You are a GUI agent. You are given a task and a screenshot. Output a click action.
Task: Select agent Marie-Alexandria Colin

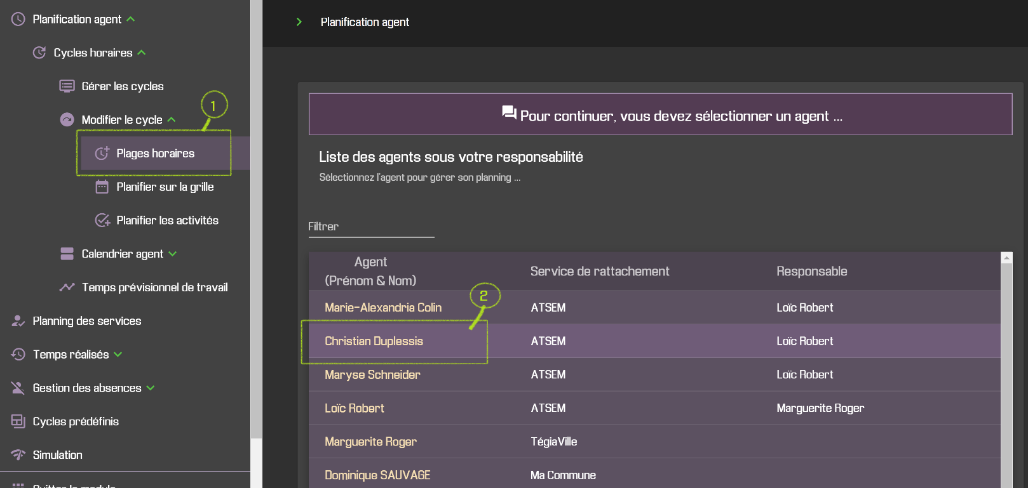[x=383, y=308]
